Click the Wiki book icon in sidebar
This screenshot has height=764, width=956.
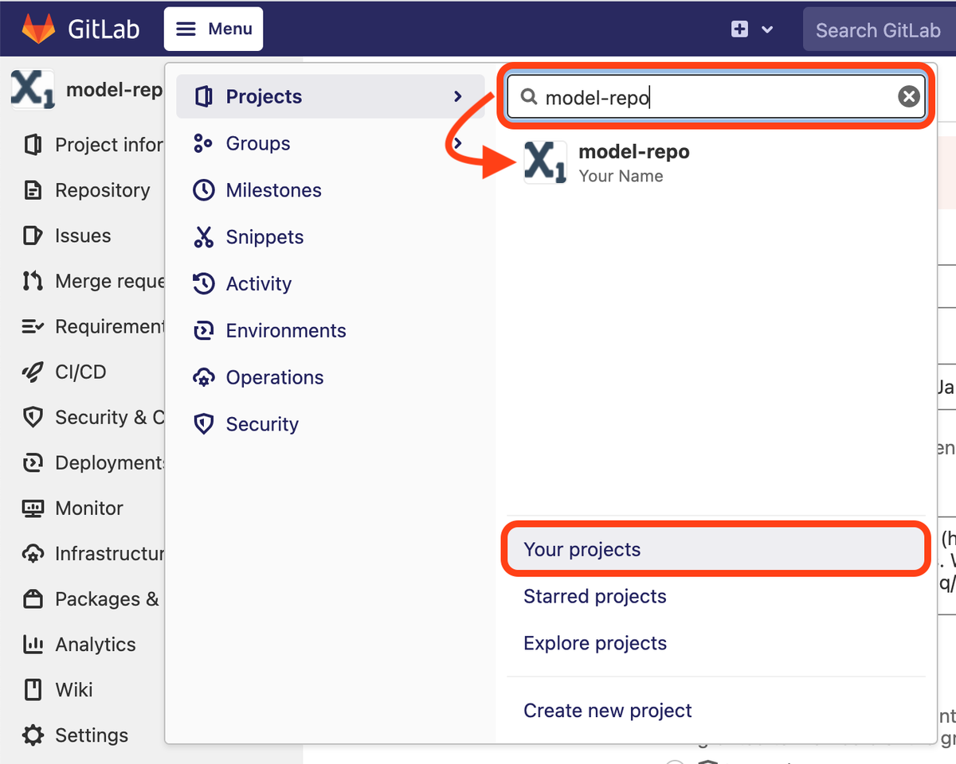(33, 689)
